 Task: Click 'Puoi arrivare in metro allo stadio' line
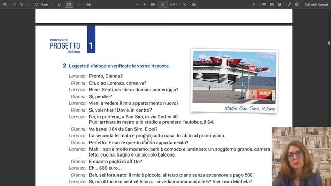[x=152, y=122]
